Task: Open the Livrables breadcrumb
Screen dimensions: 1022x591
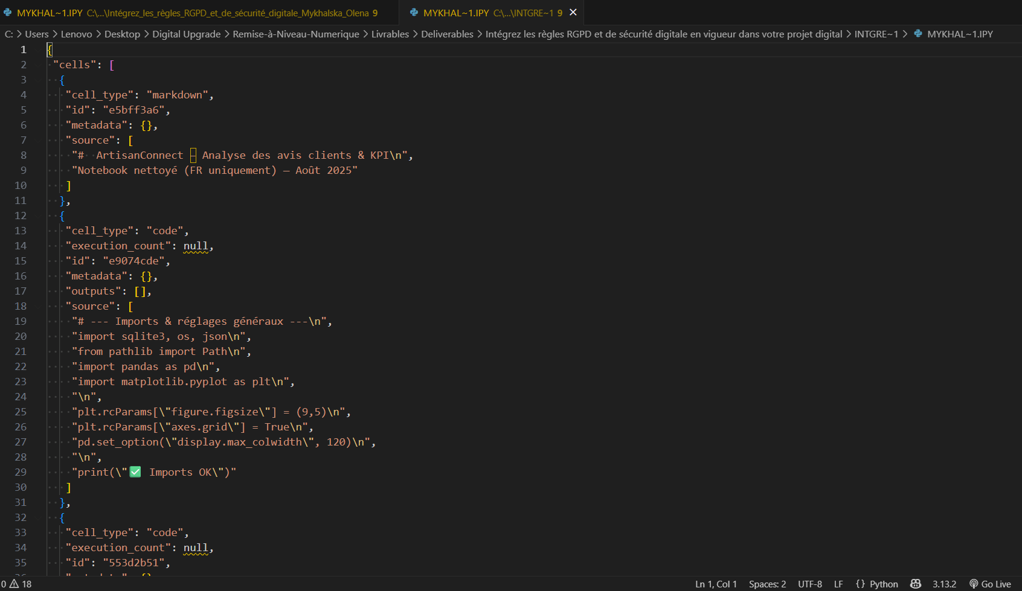Action: [390, 34]
